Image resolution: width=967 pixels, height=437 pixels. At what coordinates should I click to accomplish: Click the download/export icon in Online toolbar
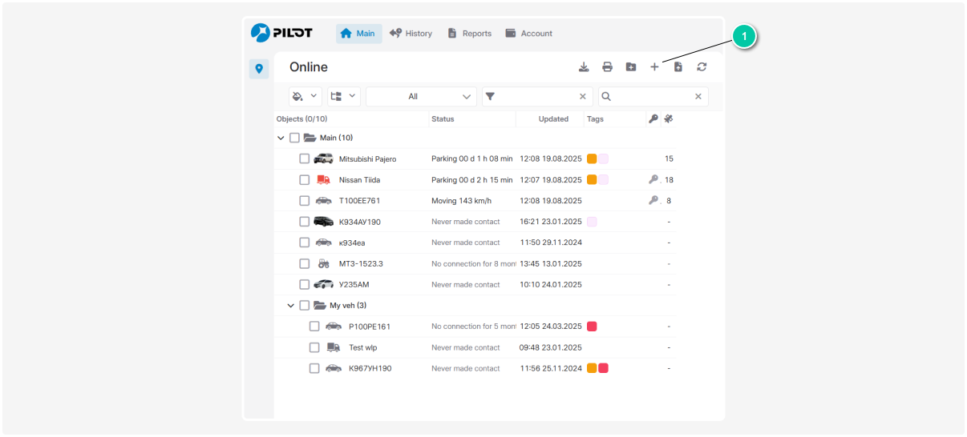click(584, 67)
